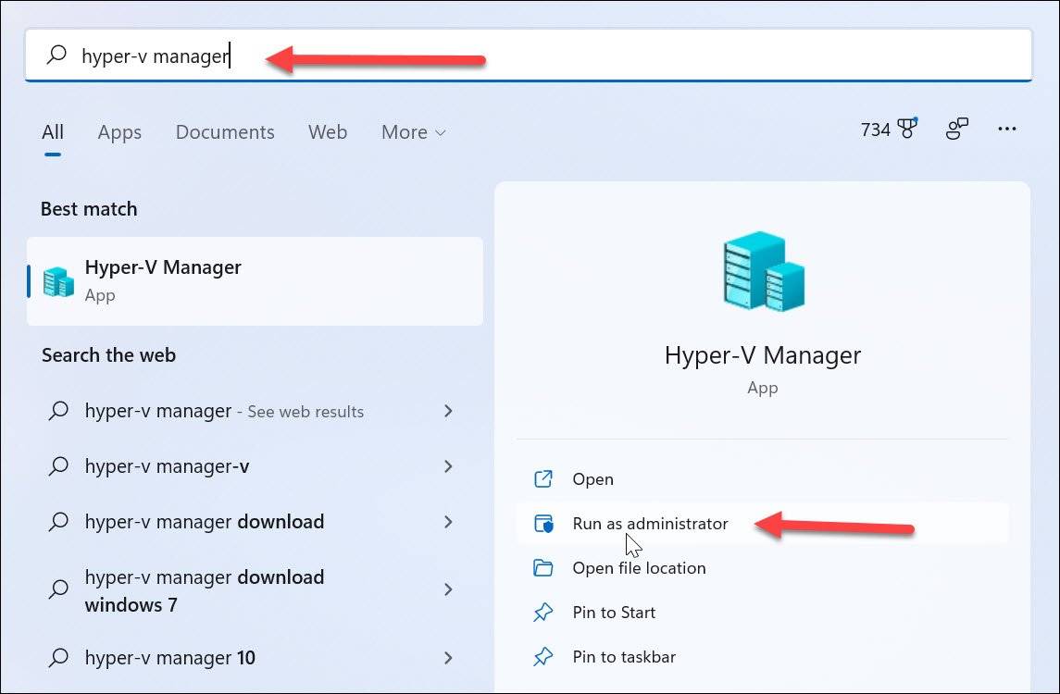This screenshot has width=1060, height=694.
Task: Switch to the Documents tab
Action: 225,131
